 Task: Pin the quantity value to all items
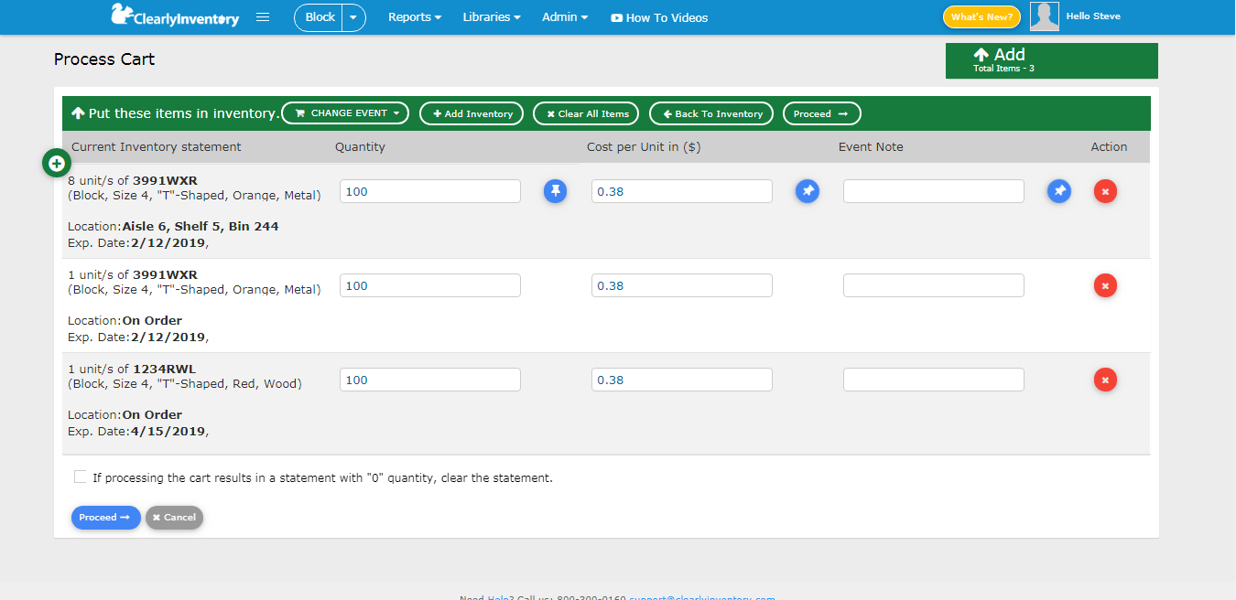point(555,191)
